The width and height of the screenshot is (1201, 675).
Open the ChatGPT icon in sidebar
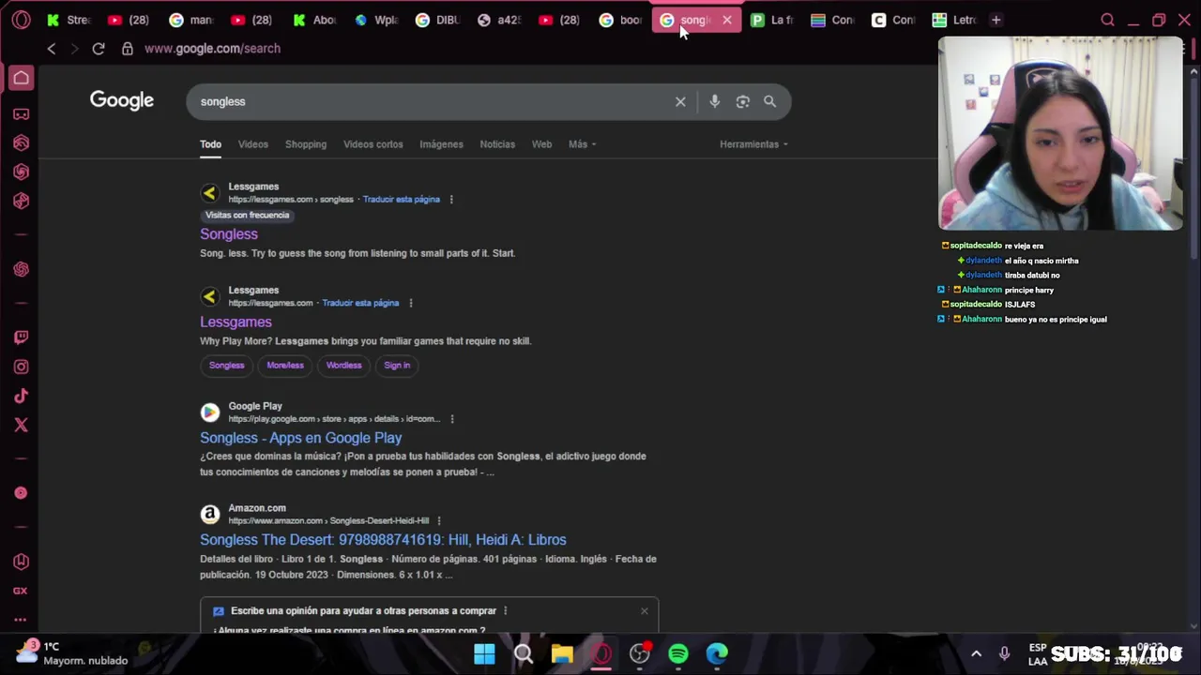tap(21, 270)
